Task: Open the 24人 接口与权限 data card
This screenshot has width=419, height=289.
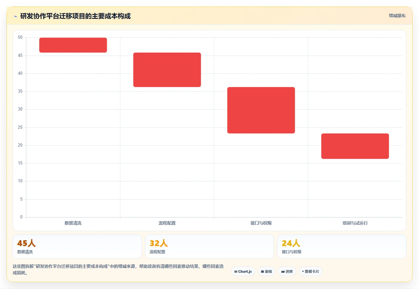Action: (342, 246)
